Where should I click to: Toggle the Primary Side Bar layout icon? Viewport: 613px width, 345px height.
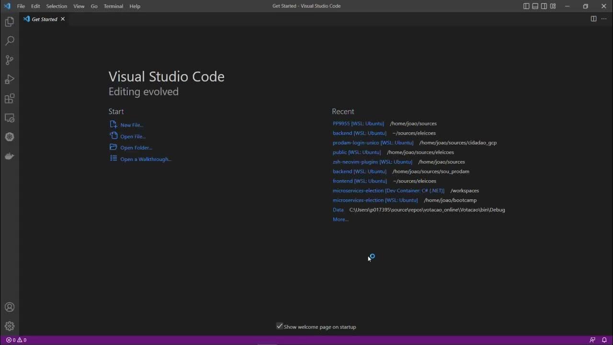(x=526, y=6)
